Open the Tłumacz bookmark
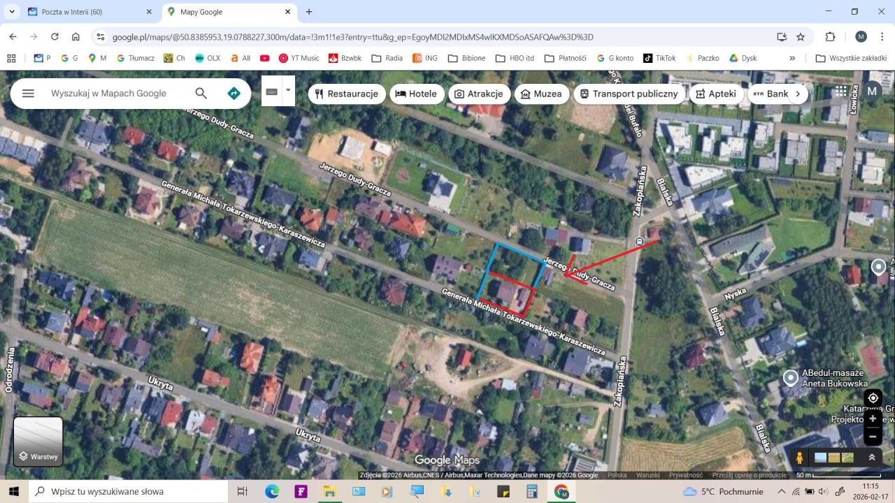This screenshot has width=895, height=503. [136, 58]
